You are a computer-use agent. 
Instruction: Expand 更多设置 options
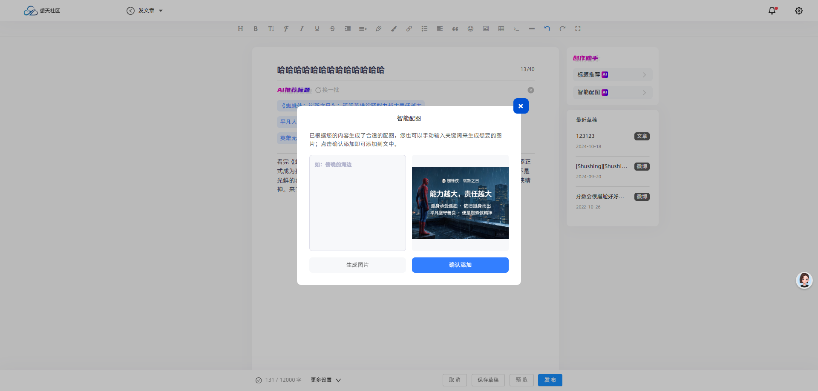coord(326,380)
